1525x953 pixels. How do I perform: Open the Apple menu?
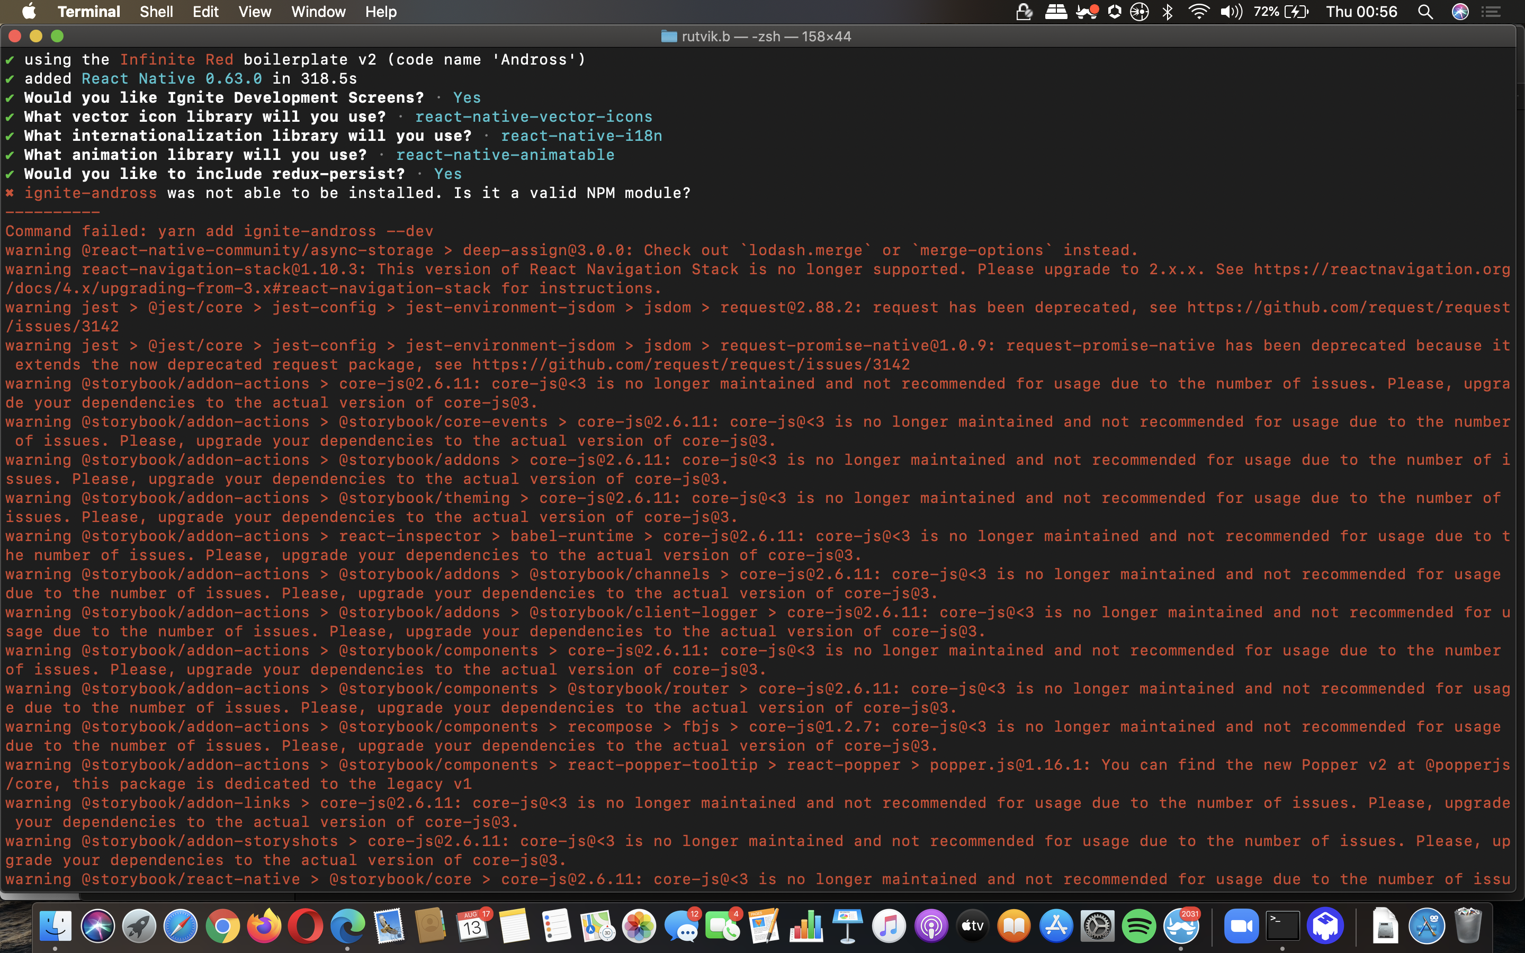[29, 11]
